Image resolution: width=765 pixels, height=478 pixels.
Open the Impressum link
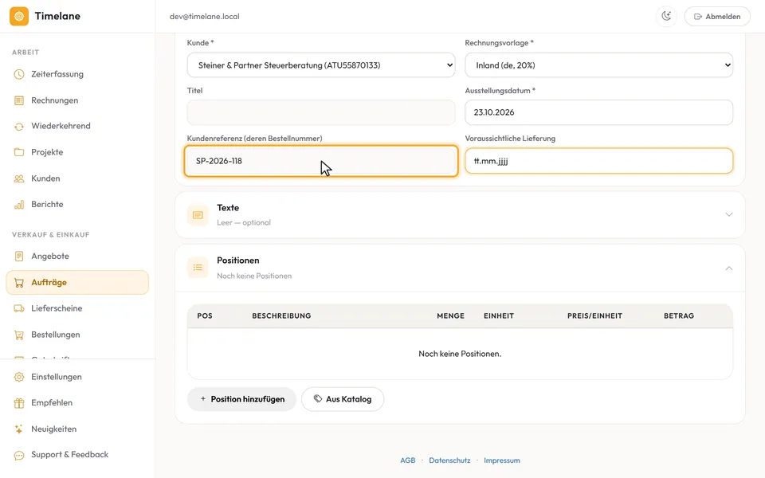[502, 460]
